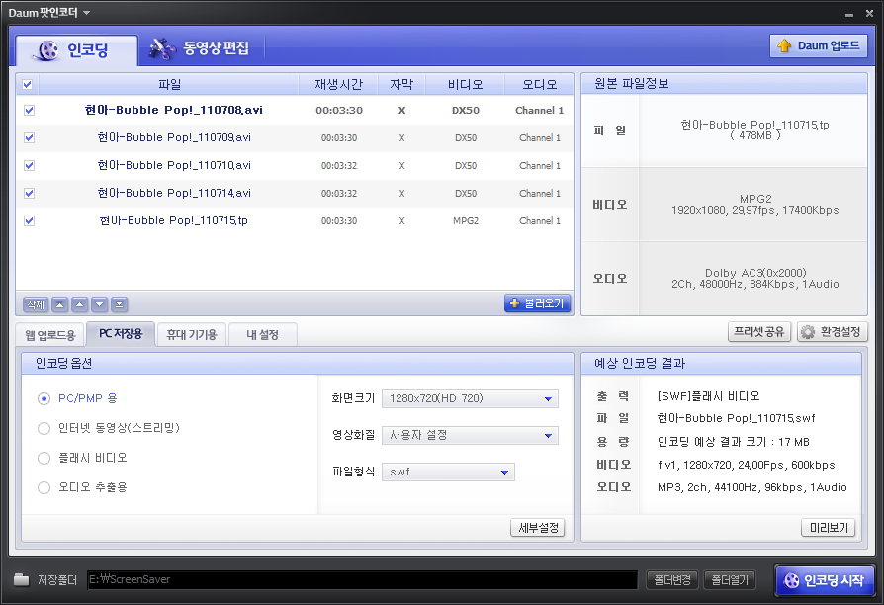This screenshot has height=605, width=884.
Task: Select the bold row Bubble Pop!_110708.avi
Action: click(295, 110)
